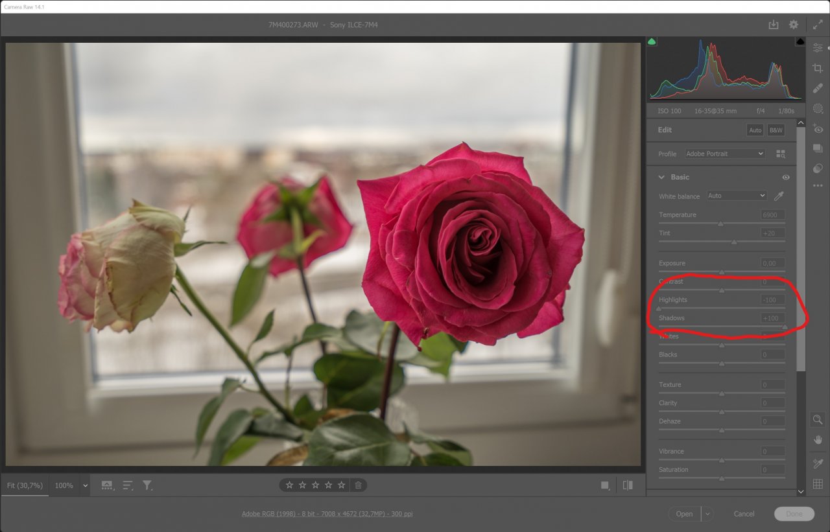
Task: Open the filter funnel icon
Action: 148,485
